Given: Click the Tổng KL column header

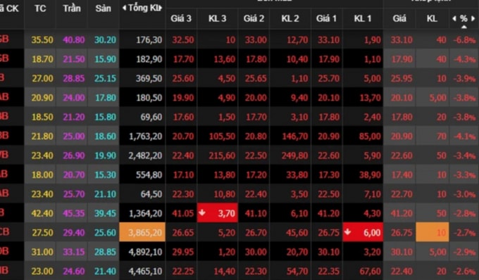Looking at the screenshot, I should tap(142, 8).
